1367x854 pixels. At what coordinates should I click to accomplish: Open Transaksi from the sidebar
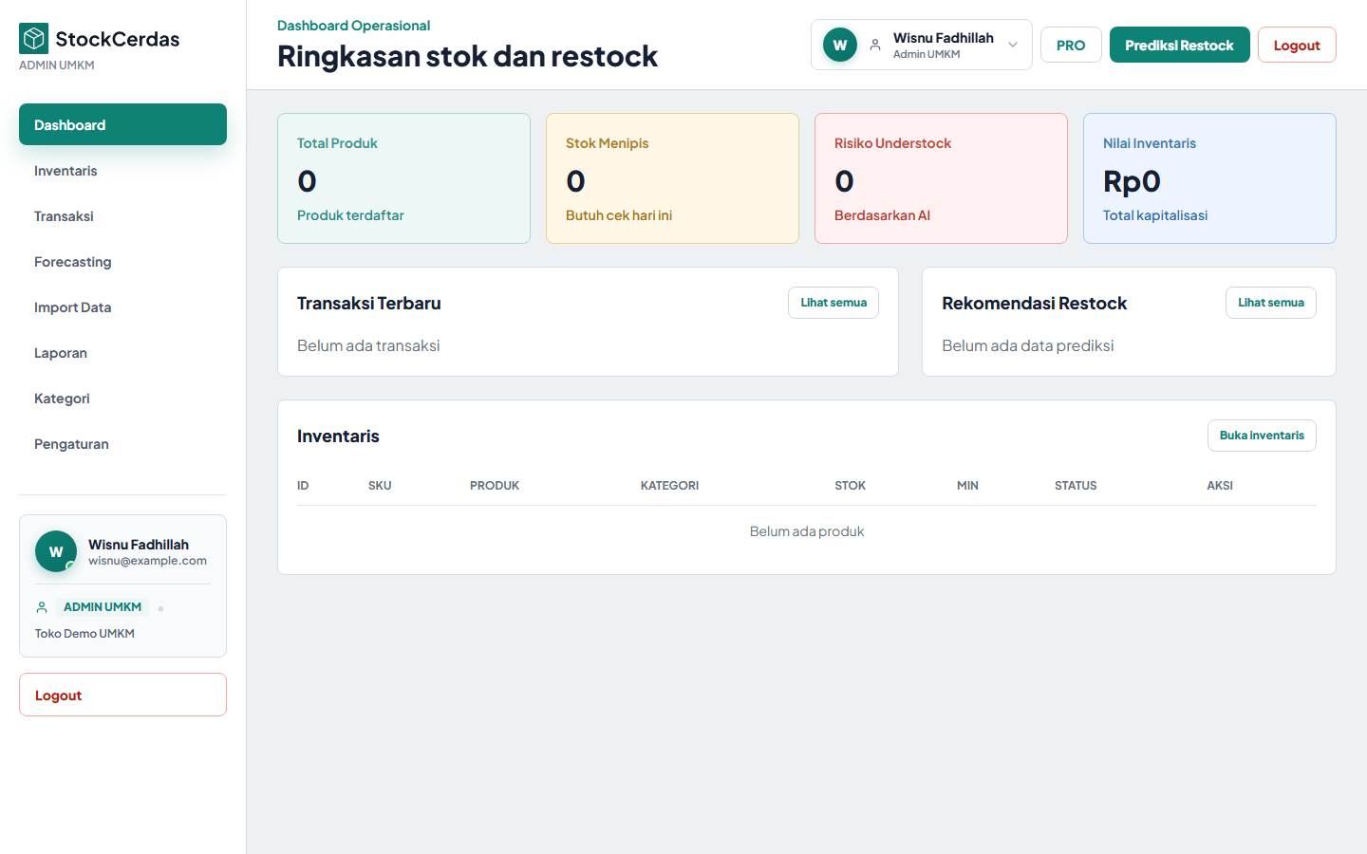click(122, 216)
